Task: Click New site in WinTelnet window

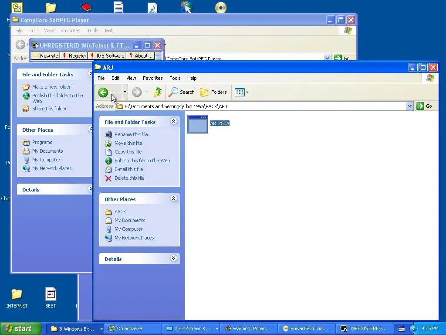Action: [x=46, y=55]
